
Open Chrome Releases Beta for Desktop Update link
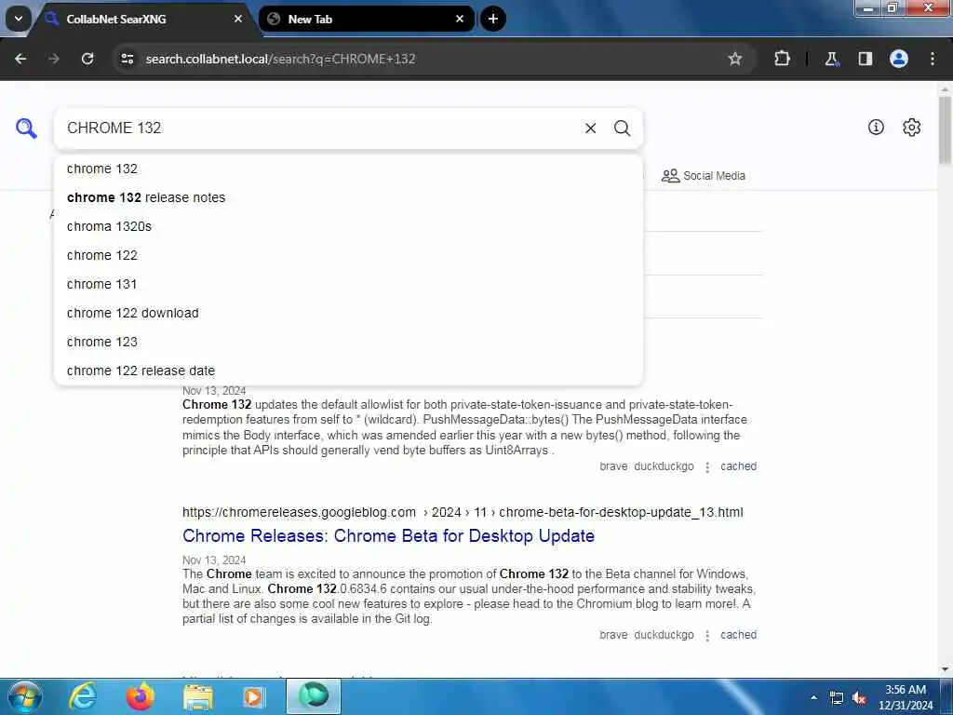(388, 535)
